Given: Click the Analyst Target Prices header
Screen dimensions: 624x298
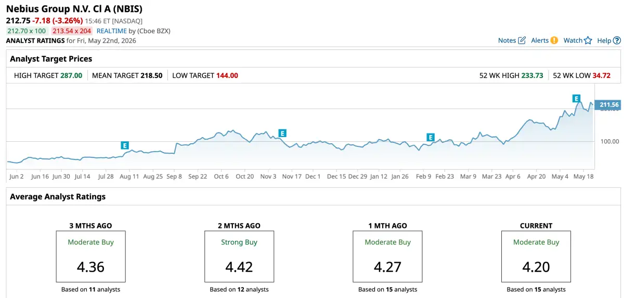Looking at the screenshot, I should pos(51,59).
